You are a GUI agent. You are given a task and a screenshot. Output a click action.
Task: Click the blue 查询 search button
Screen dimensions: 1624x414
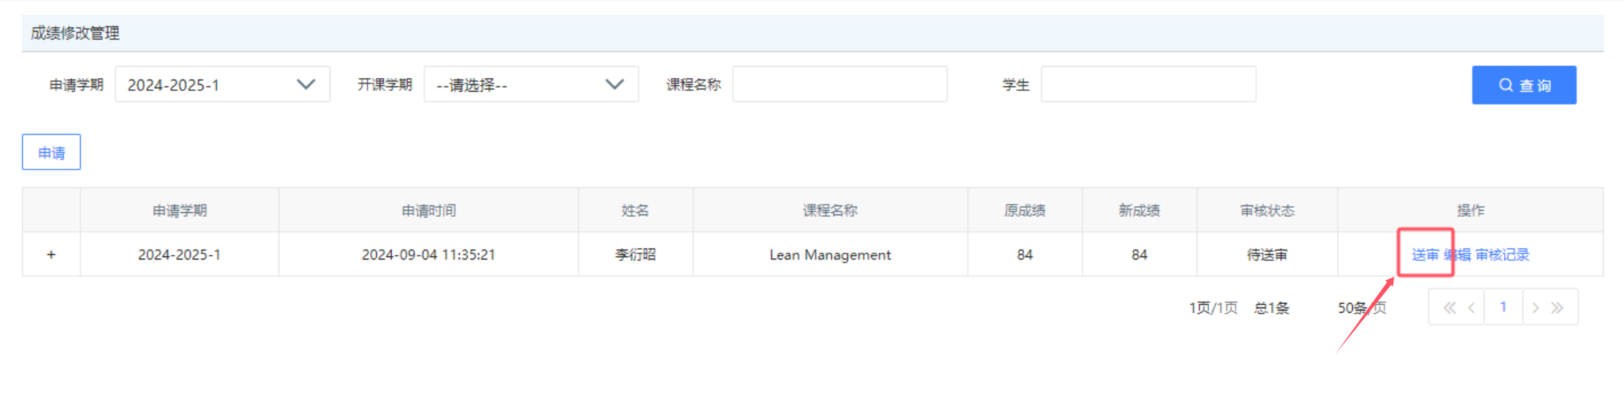click(x=1523, y=85)
